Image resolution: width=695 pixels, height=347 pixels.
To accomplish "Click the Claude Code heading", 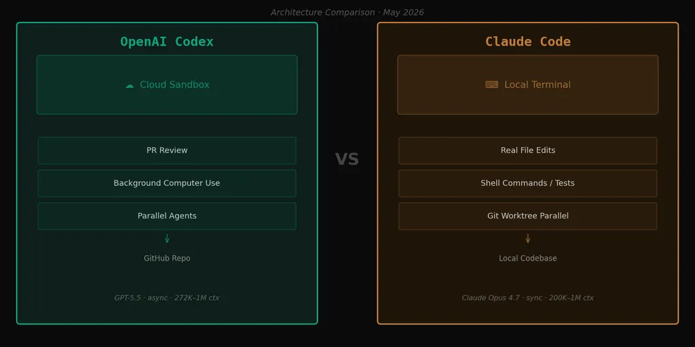I will 528,42.
